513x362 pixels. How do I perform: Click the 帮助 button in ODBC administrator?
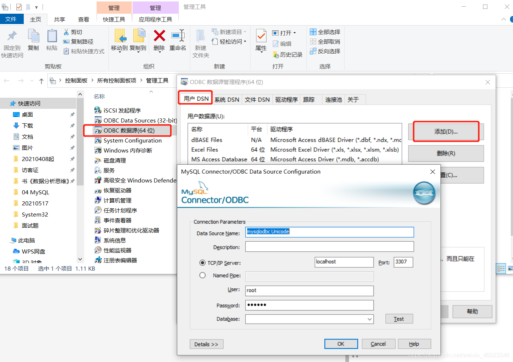(472, 312)
